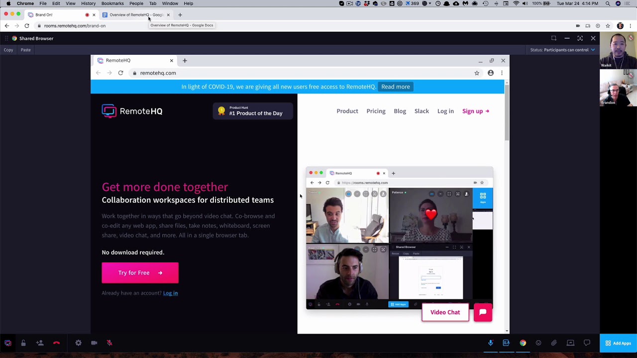Open Product in site navigation
The width and height of the screenshot is (637, 358).
pos(347,111)
